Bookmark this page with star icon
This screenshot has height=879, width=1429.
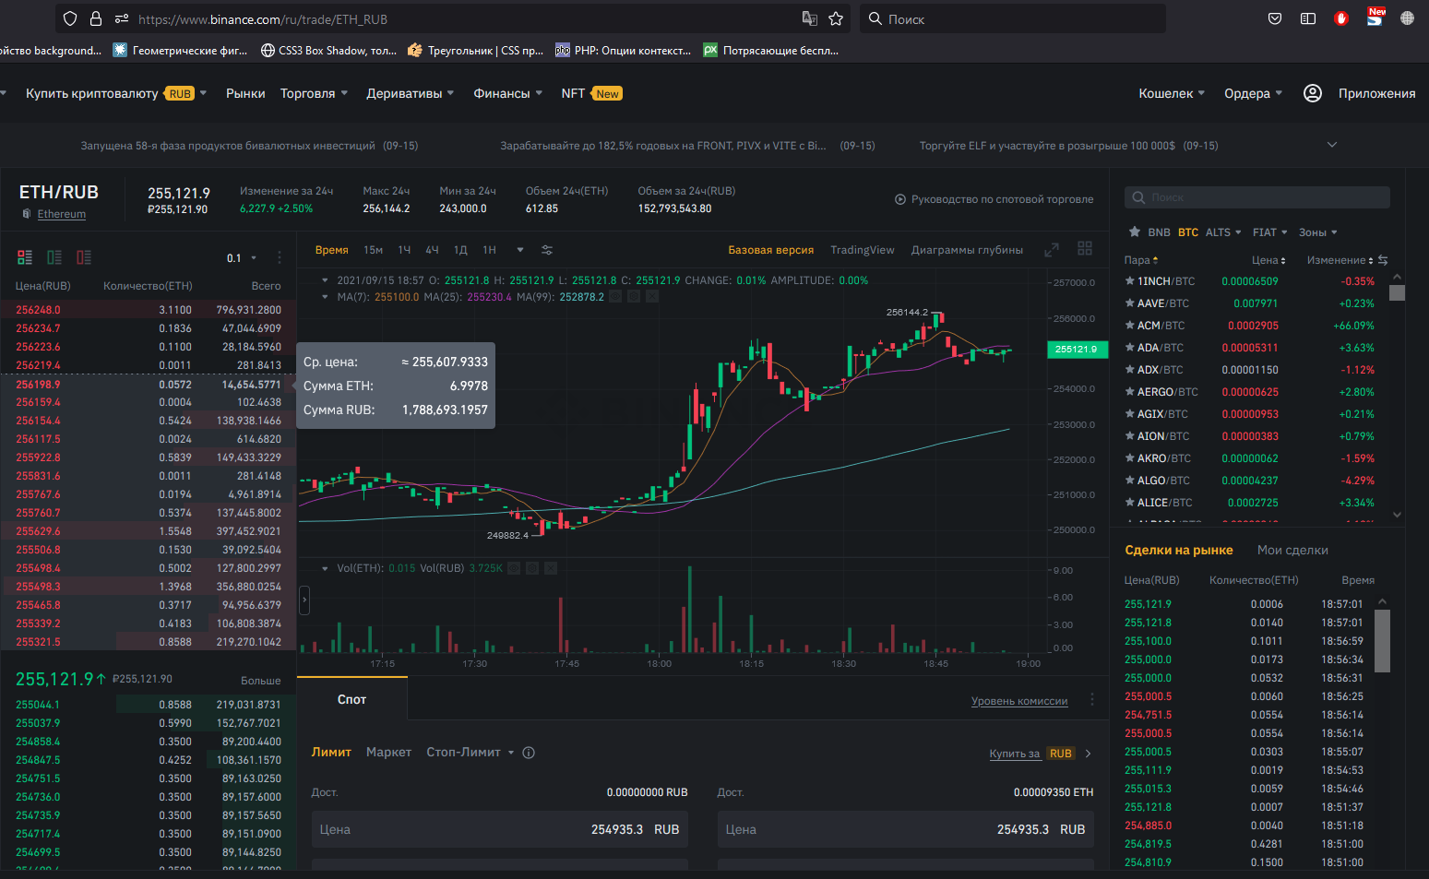[836, 18]
